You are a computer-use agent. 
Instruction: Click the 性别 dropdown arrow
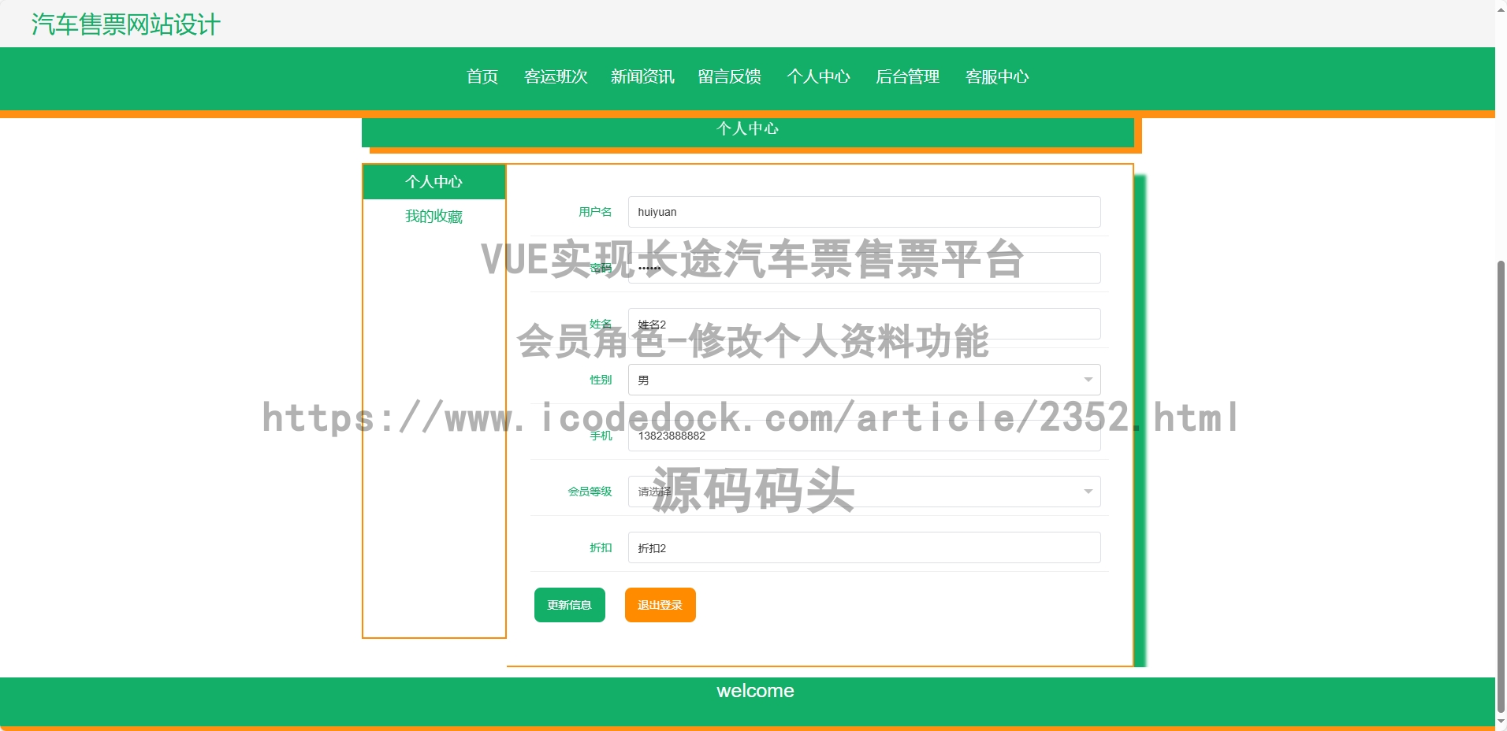1088,380
